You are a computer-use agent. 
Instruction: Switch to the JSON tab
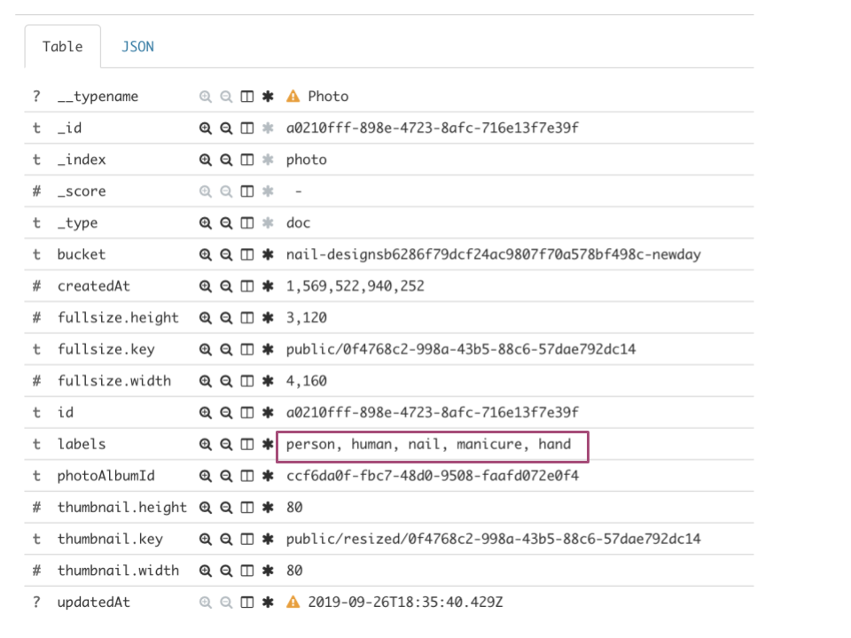137,46
